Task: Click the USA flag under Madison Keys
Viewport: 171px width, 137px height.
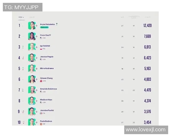Action: pos(41,102)
